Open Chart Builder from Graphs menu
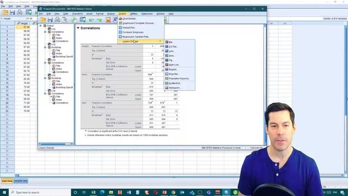 pyautogui.click(x=141, y=19)
